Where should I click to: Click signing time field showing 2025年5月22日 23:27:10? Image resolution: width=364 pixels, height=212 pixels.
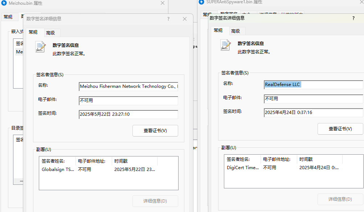point(128,114)
